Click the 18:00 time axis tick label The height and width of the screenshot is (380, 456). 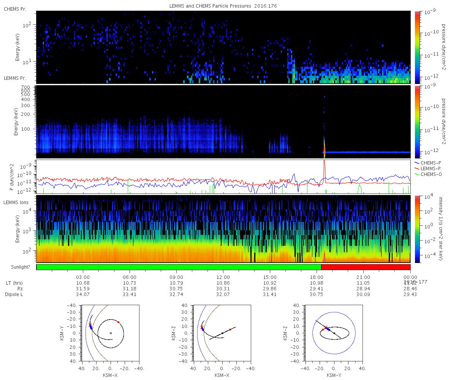pos(317,277)
